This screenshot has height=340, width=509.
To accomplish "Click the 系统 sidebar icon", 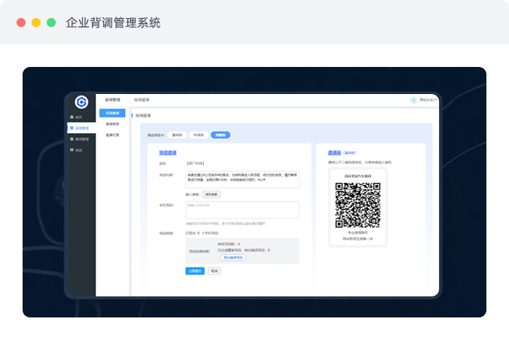I will tap(72, 150).
